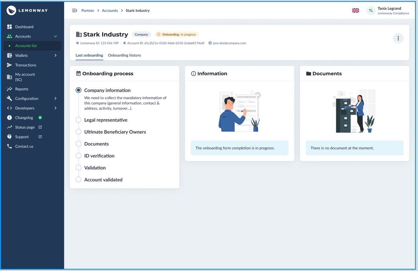Screen dimensions: 418x271
Task: Switch to Onboarding history tab
Action: [124, 55]
